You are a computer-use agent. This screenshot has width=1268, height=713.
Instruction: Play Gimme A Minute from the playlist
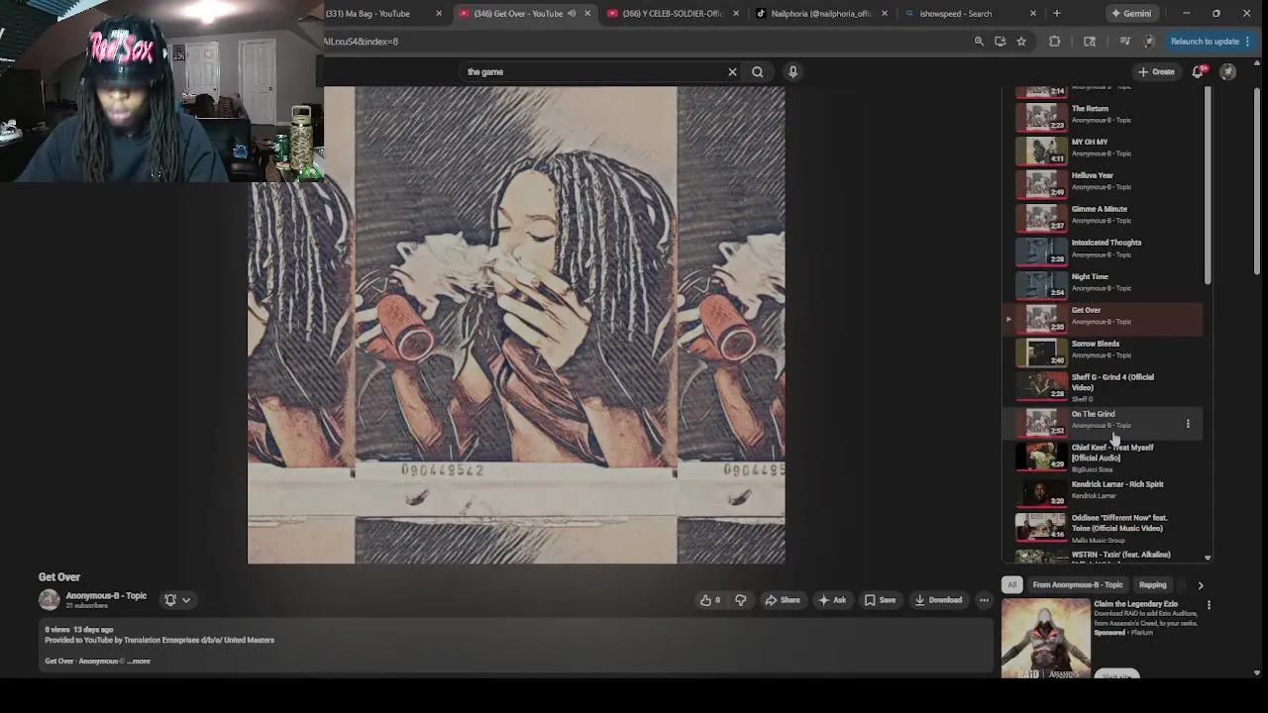tap(1105, 216)
